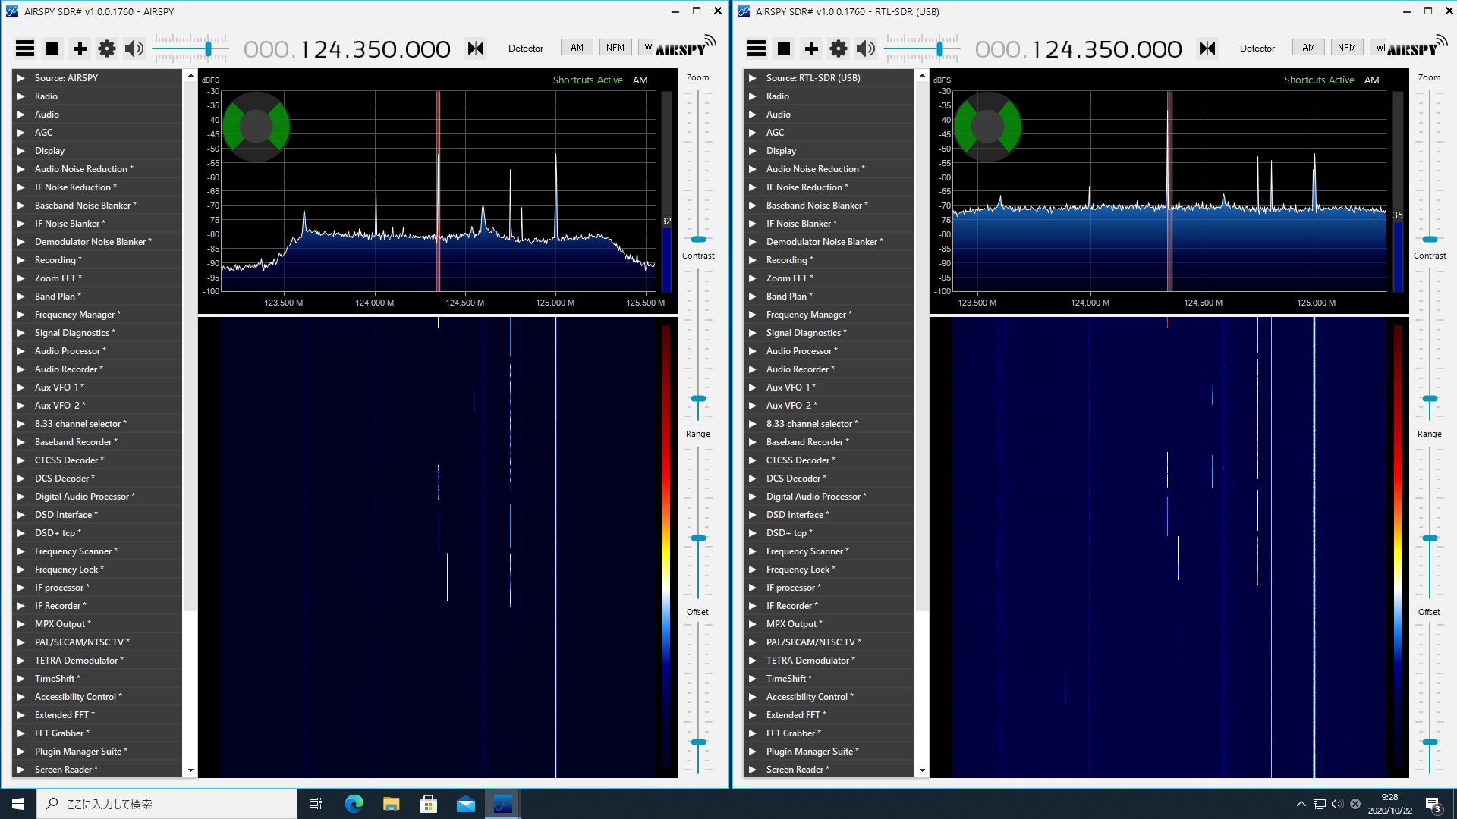Expand Source: AIRSPY panel

tap(97, 77)
